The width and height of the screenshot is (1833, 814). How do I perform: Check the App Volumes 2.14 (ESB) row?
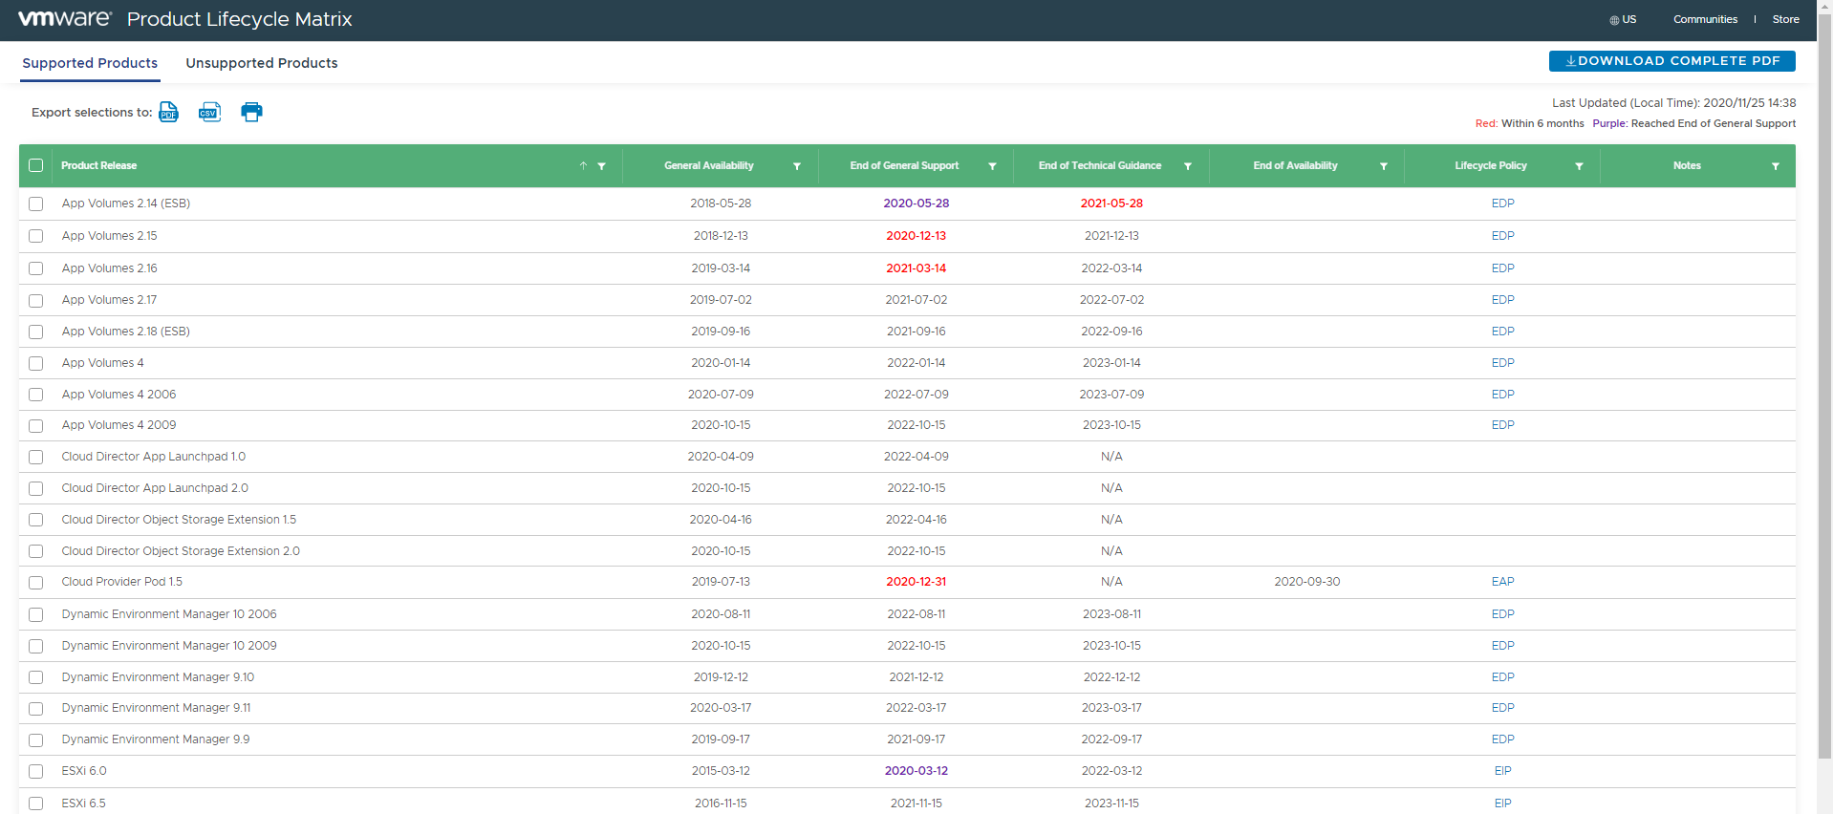[x=36, y=203]
